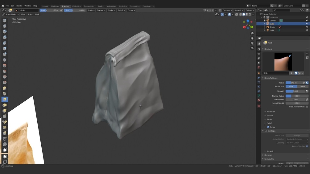Select the Draw sculpt brush tool

(5, 21)
